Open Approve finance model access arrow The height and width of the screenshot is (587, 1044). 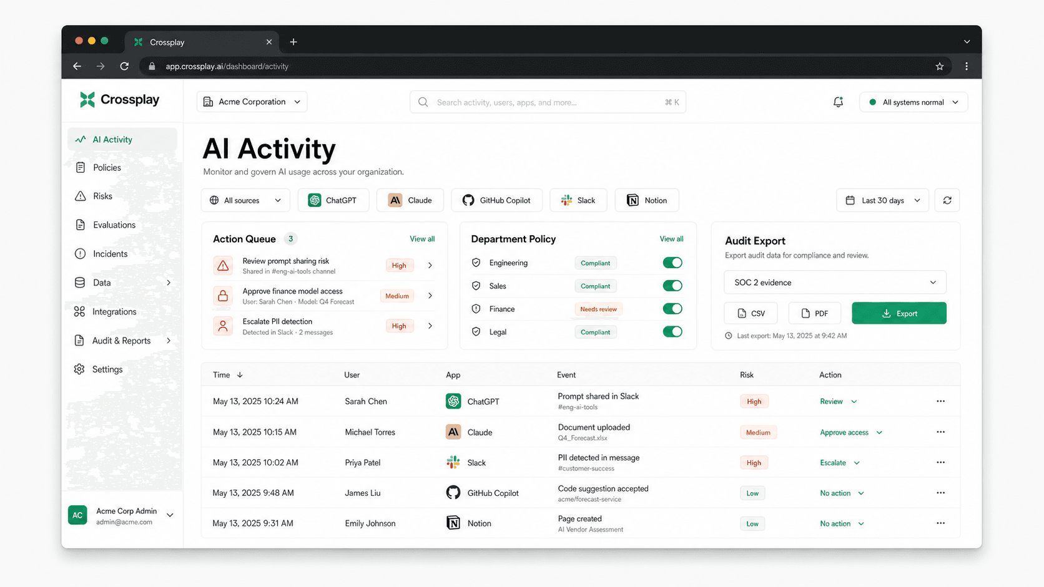pyautogui.click(x=430, y=296)
